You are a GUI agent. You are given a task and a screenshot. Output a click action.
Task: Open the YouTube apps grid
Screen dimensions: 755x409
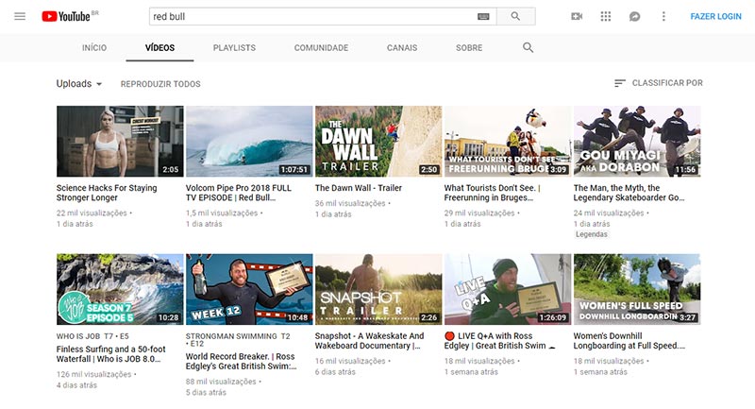pos(606,16)
